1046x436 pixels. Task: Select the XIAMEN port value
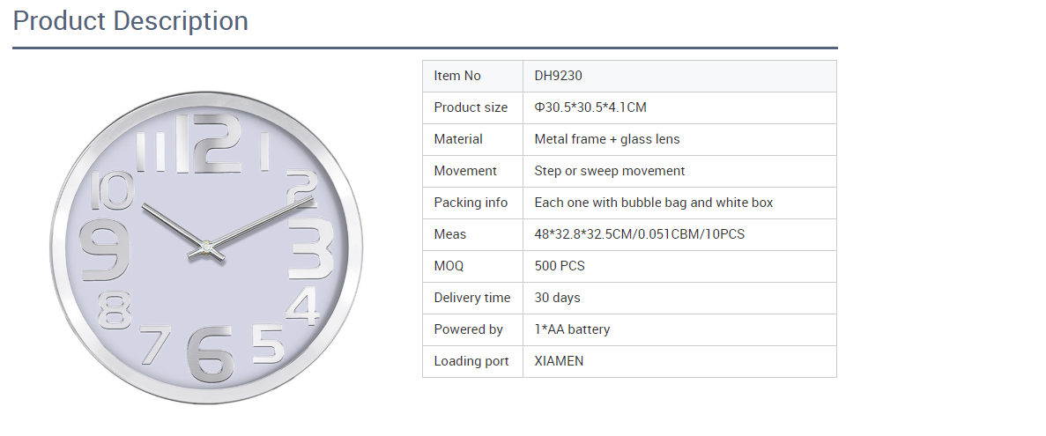(x=559, y=361)
